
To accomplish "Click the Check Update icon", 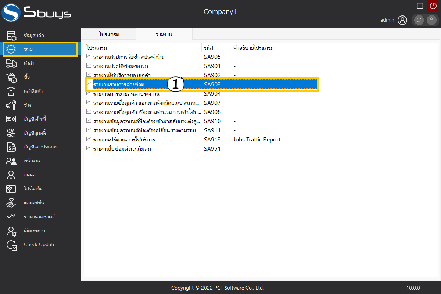I will pyautogui.click(x=11, y=245).
